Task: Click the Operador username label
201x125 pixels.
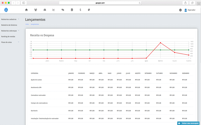Action: tap(192, 10)
